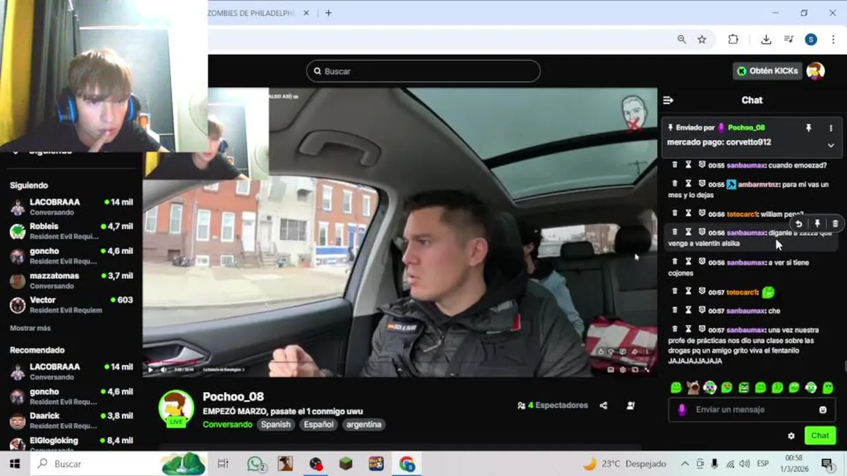Send message with green Chat button
The image size is (847, 476).
(x=820, y=436)
